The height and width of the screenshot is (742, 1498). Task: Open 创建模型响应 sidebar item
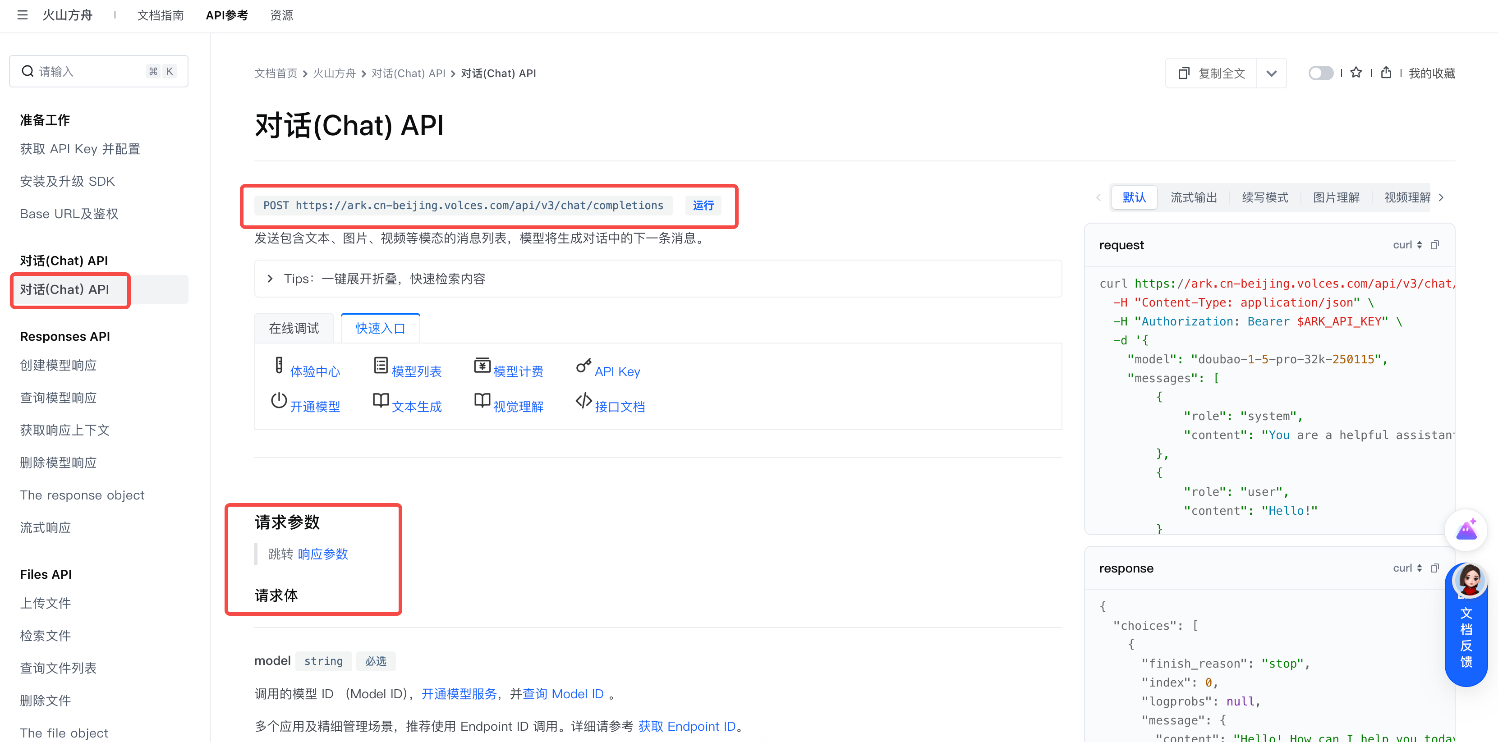(x=58, y=365)
